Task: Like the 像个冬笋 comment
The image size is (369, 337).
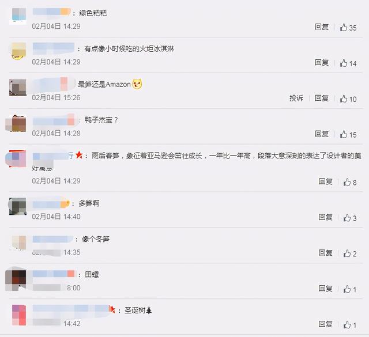Action: [350, 253]
